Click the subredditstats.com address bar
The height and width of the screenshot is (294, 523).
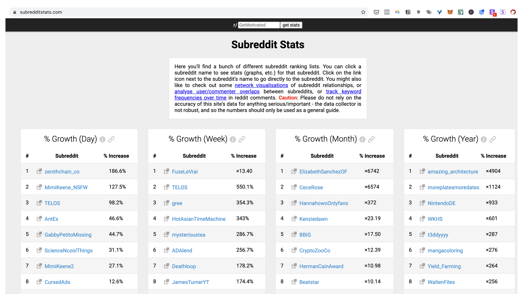pos(188,12)
